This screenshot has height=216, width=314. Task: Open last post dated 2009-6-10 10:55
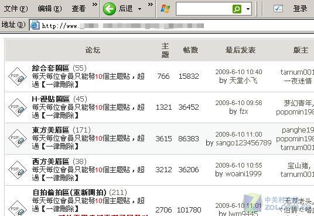pyautogui.click(x=238, y=165)
